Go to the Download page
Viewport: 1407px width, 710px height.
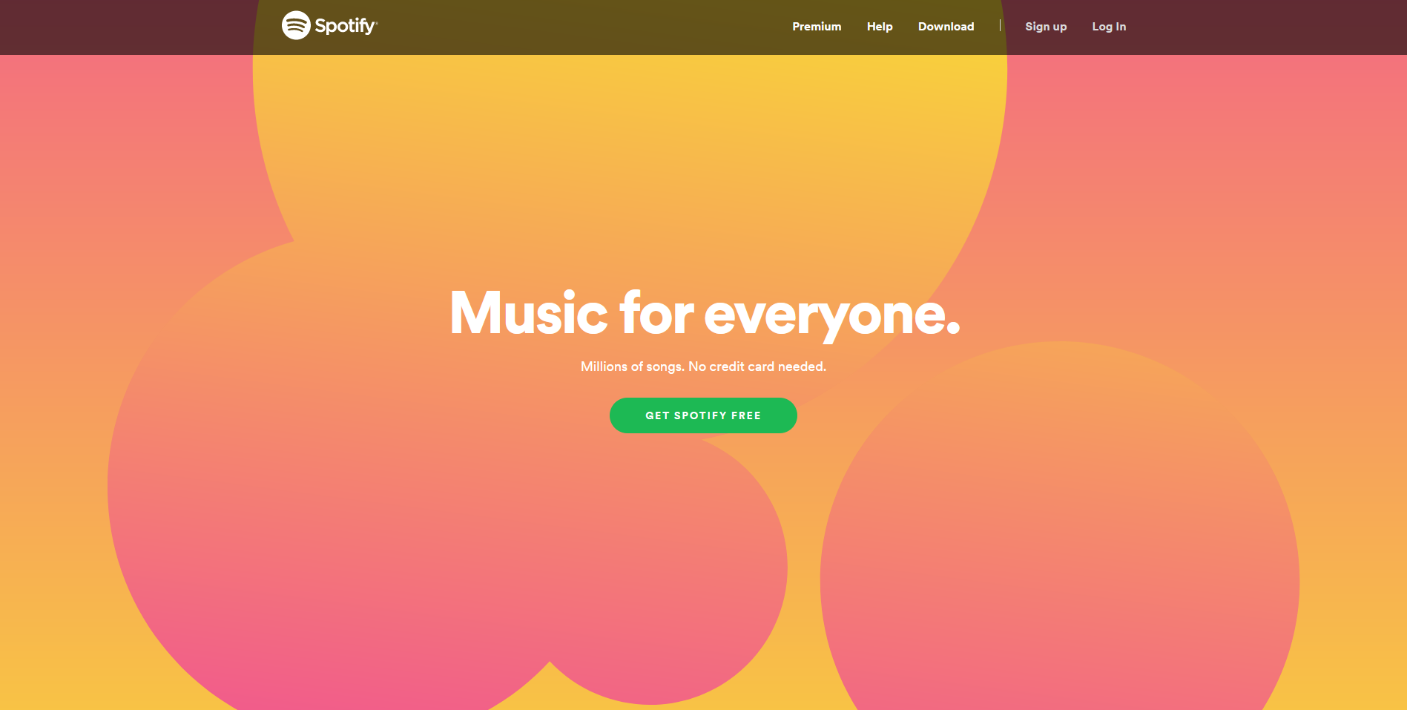[946, 27]
